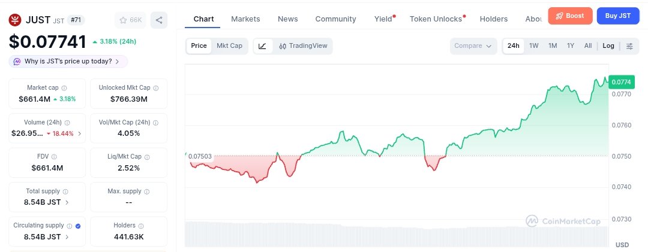Click Vol/Mkt Cap (24h) info icon
The width and height of the screenshot is (648, 252).
click(155, 123)
